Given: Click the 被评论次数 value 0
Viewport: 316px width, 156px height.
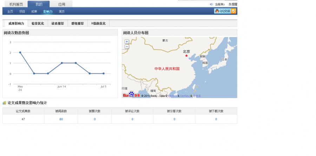Looking at the screenshot, I should (132, 119).
